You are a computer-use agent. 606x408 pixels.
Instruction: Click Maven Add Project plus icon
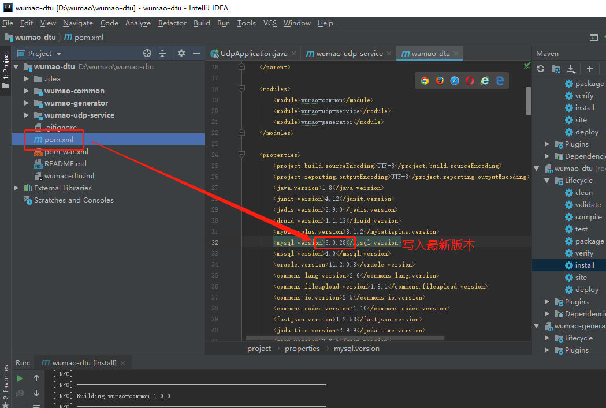tap(589, 69)
